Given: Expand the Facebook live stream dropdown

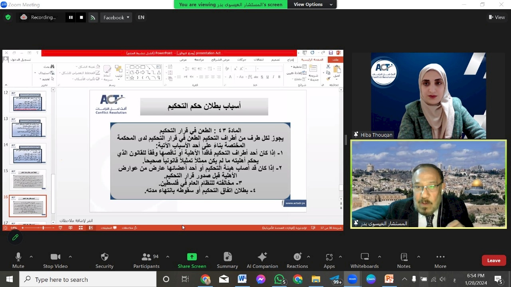Looking at the screenshot, I should coord(128,18).
